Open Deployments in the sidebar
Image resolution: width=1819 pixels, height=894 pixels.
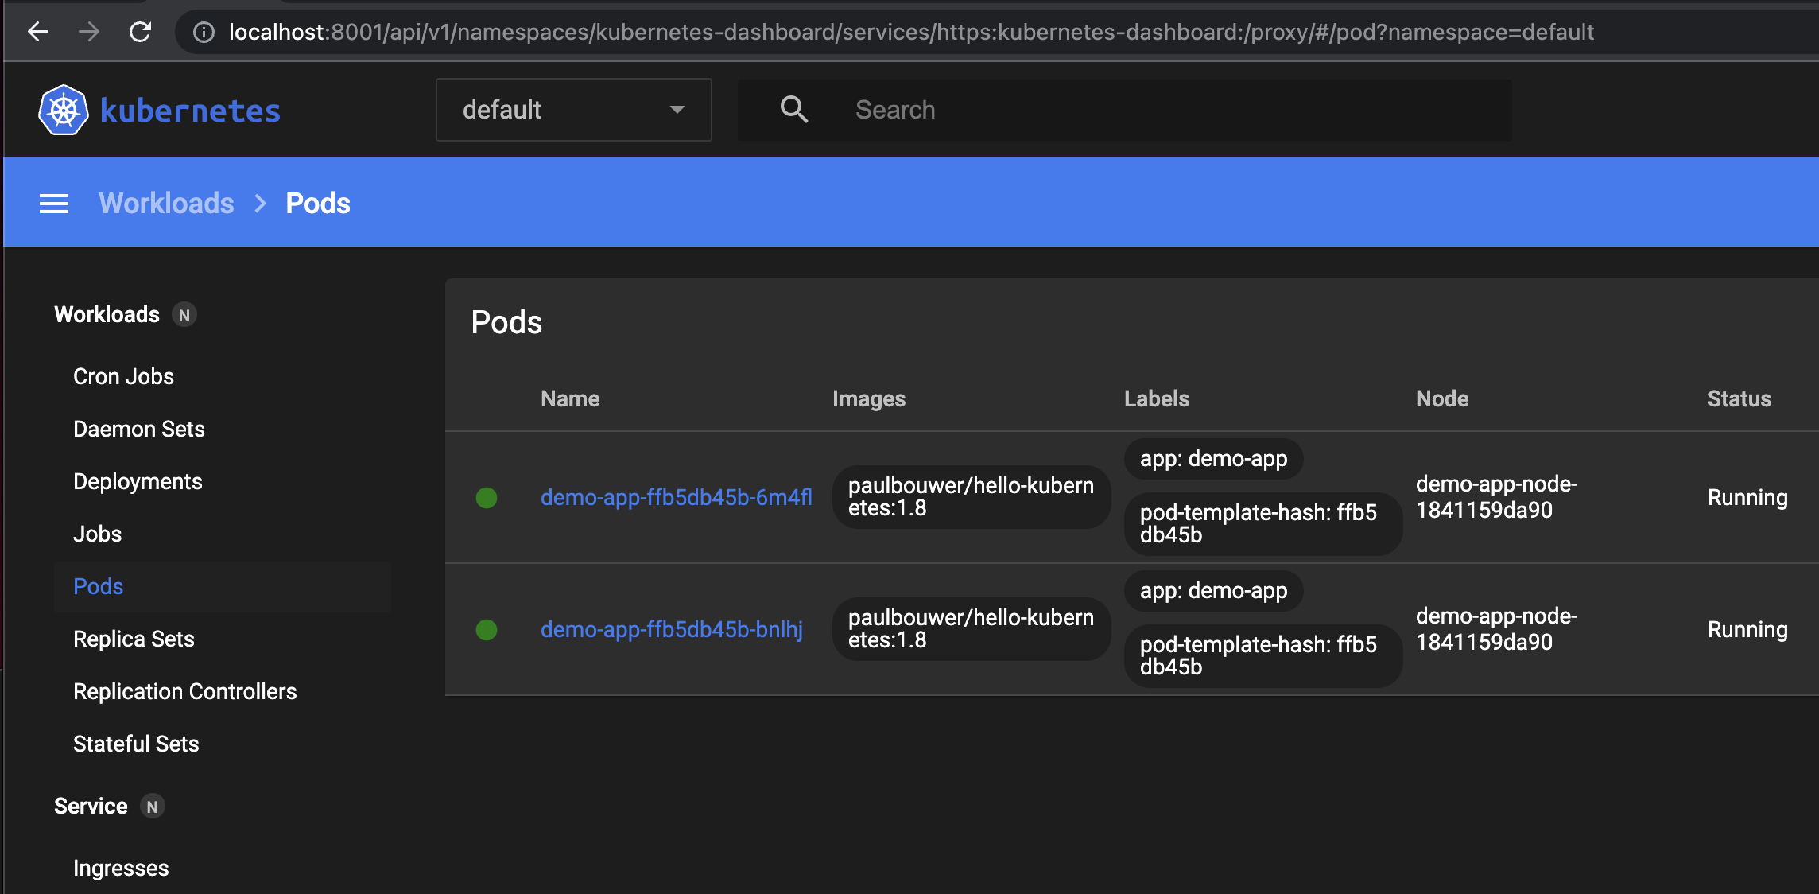(138, 481)
